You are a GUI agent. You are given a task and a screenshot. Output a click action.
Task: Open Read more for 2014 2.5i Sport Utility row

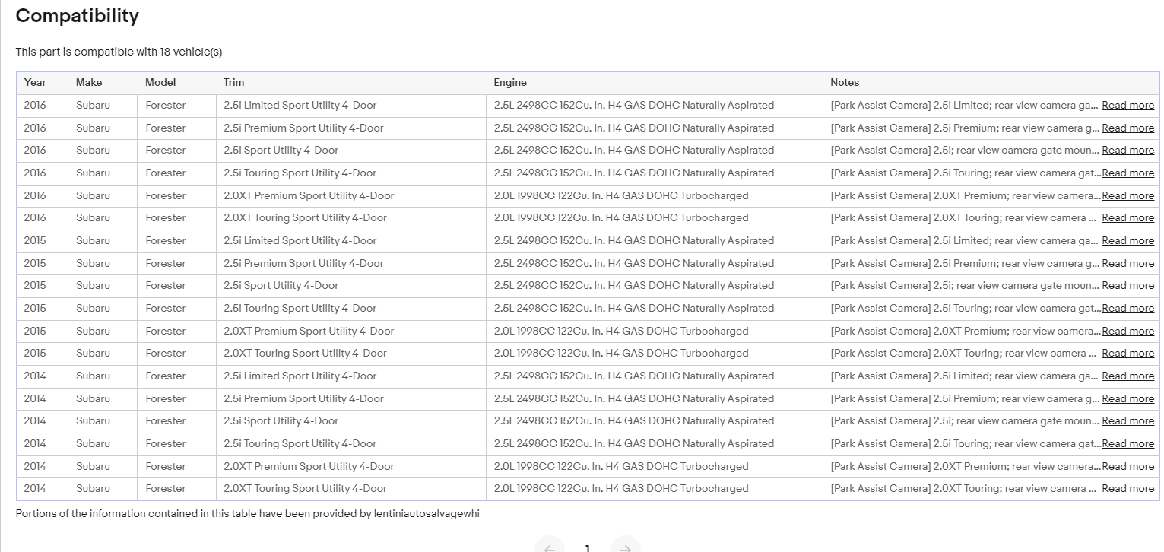click(x=1128, y=421)
